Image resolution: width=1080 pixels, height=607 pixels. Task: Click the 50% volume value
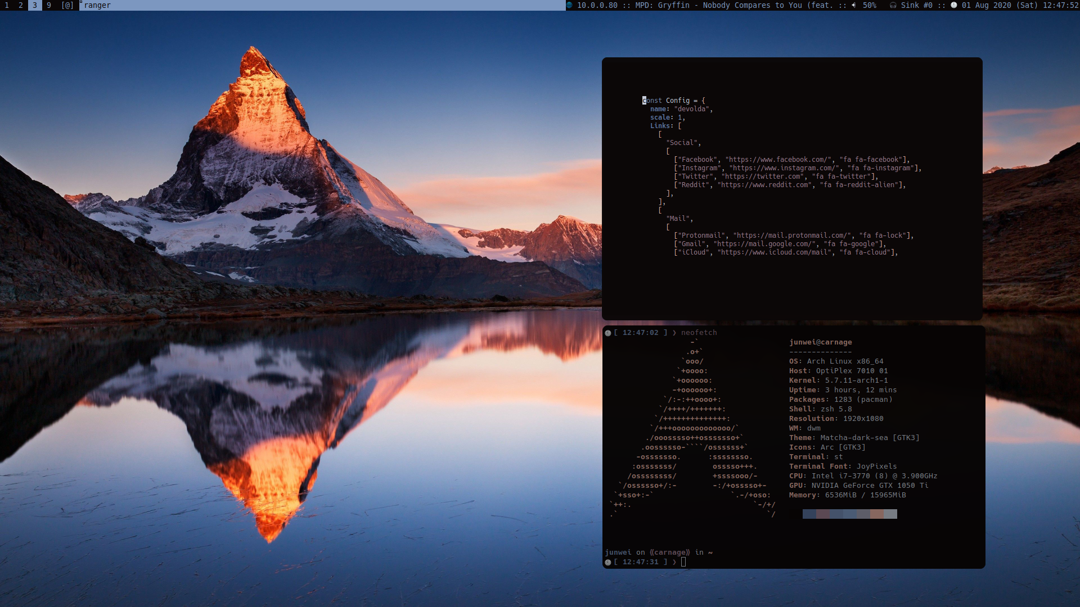click(x=870, y=5)
